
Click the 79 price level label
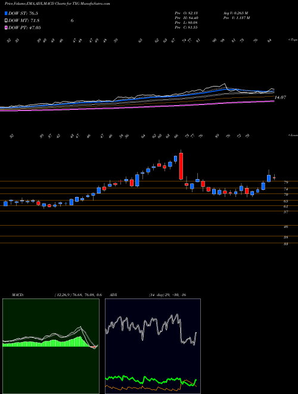[286, 182]
